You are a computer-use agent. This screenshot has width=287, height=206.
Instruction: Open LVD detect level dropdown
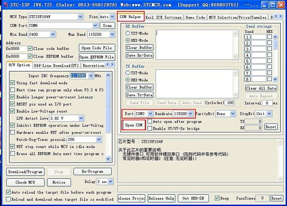point(81,118)
